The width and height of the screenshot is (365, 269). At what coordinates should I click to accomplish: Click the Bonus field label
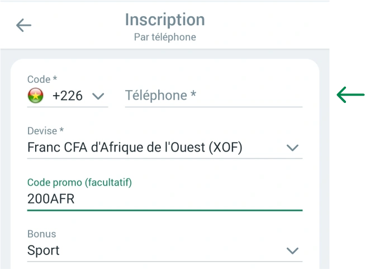(42, 234)
